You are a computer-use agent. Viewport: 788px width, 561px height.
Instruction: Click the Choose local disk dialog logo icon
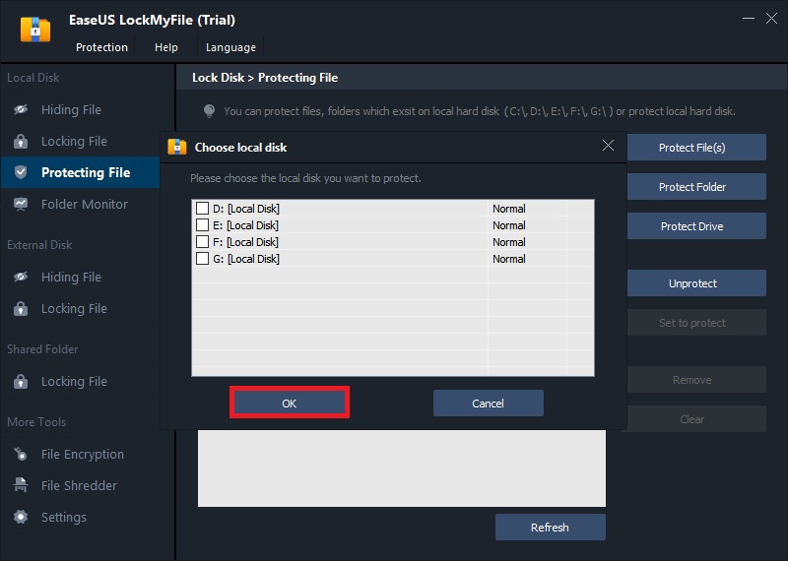[x=177, y=147]
